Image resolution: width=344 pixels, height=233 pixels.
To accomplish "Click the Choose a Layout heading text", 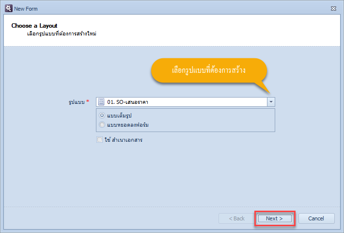I will pos(34,26).
